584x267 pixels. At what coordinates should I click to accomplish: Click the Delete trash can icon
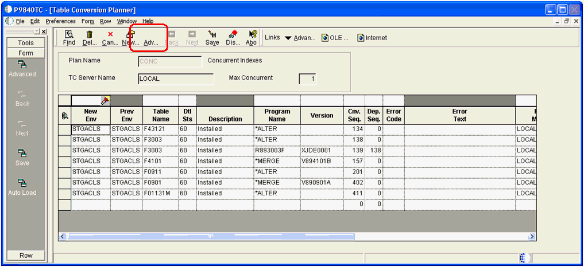[x=90, y=38]
